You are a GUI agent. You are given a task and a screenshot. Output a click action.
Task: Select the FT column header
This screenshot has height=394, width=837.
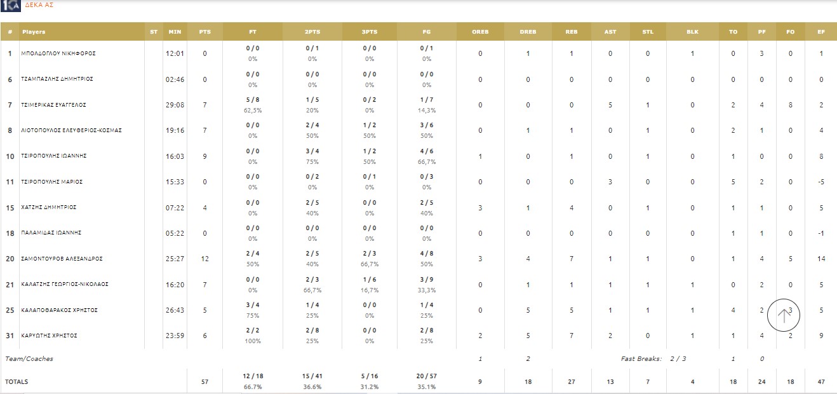253,32
